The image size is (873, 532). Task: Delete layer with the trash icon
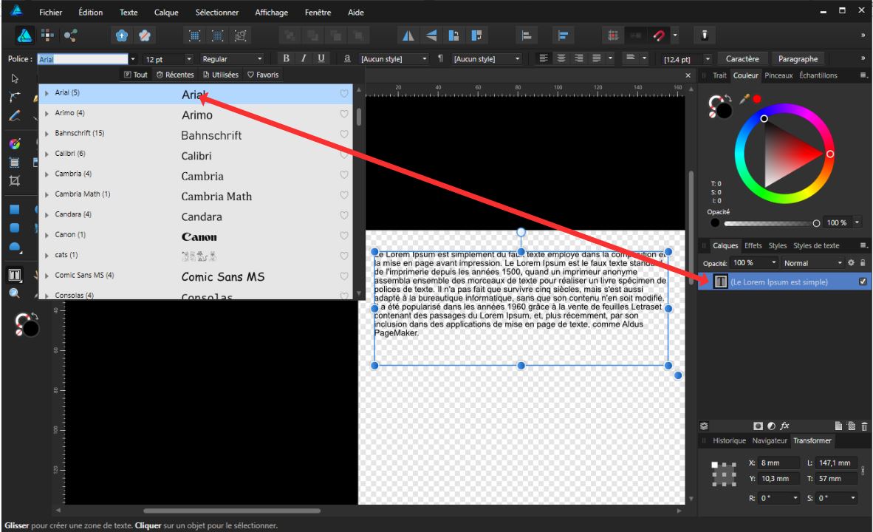pyautogui.click(x=864, y=426)
